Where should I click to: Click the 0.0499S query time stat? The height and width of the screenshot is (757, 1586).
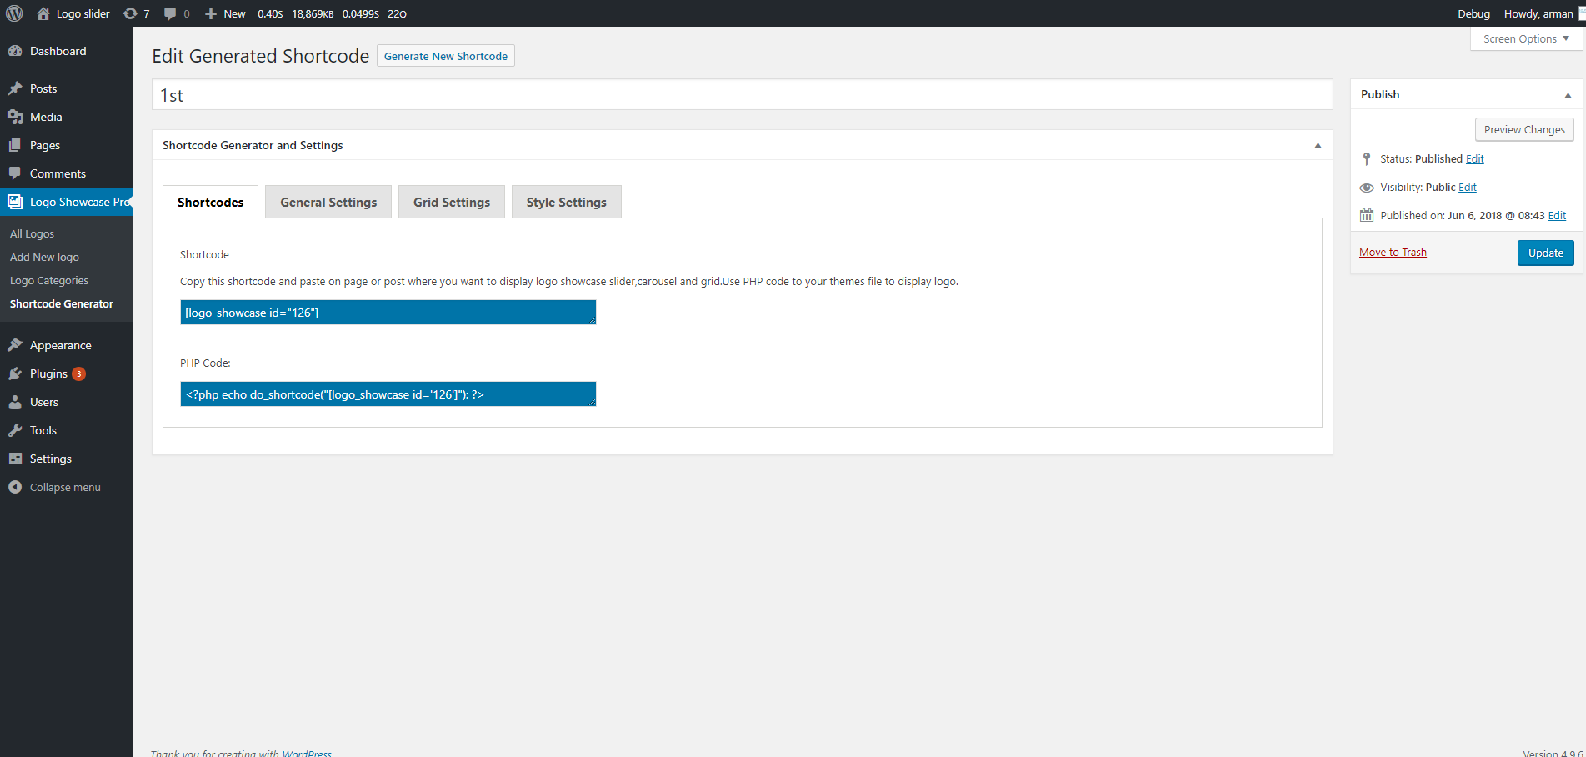coord(360,13)
